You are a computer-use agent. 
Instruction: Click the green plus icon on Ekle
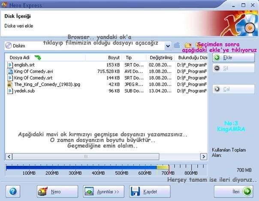coord(217,57)
